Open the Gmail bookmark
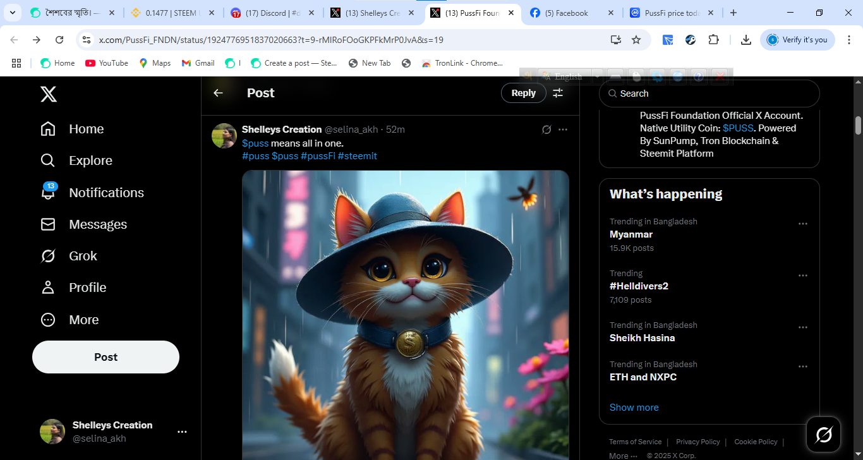 pos(198,63)
